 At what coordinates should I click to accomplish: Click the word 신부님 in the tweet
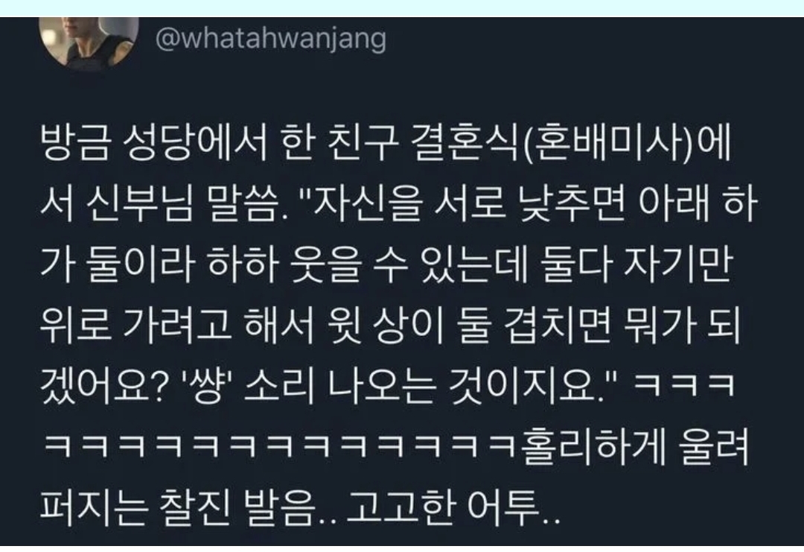click(x=141, y=203)
